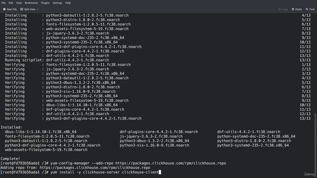Expand the Split View dropdown arrow

click(x=38, y=9)
